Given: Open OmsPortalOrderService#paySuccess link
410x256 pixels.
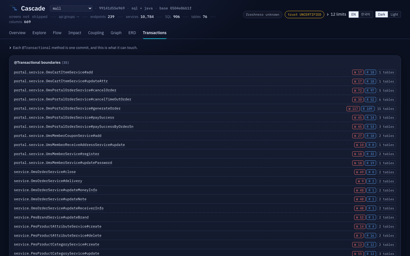Looking at the screenshot, I should pyautogui.click(x=64, y=117).
